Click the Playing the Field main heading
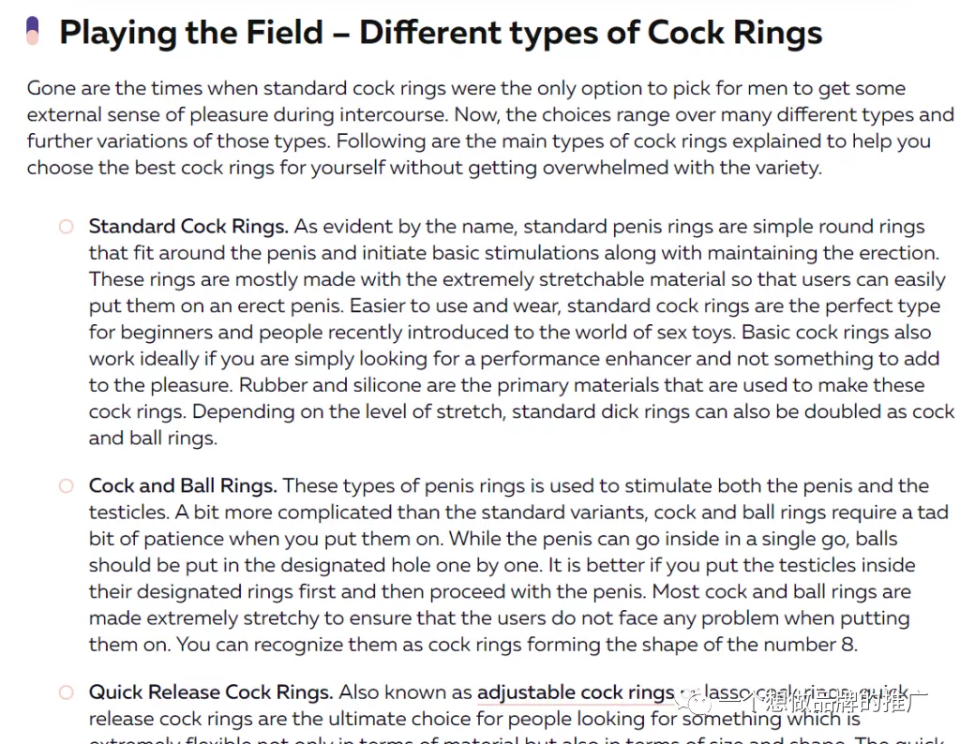960x744 pixels. [441, 33]
